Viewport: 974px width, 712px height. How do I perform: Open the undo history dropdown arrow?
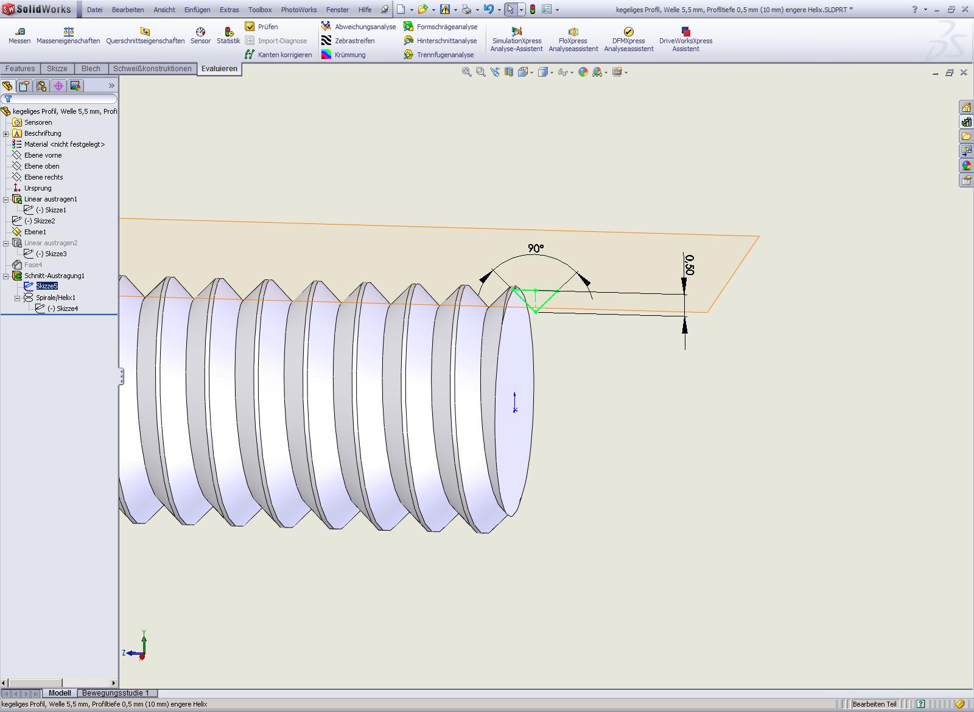coord(499,10)
